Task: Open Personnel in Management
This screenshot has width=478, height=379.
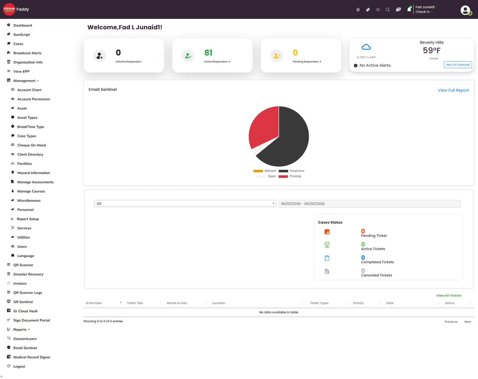Action: coord(25,210)
